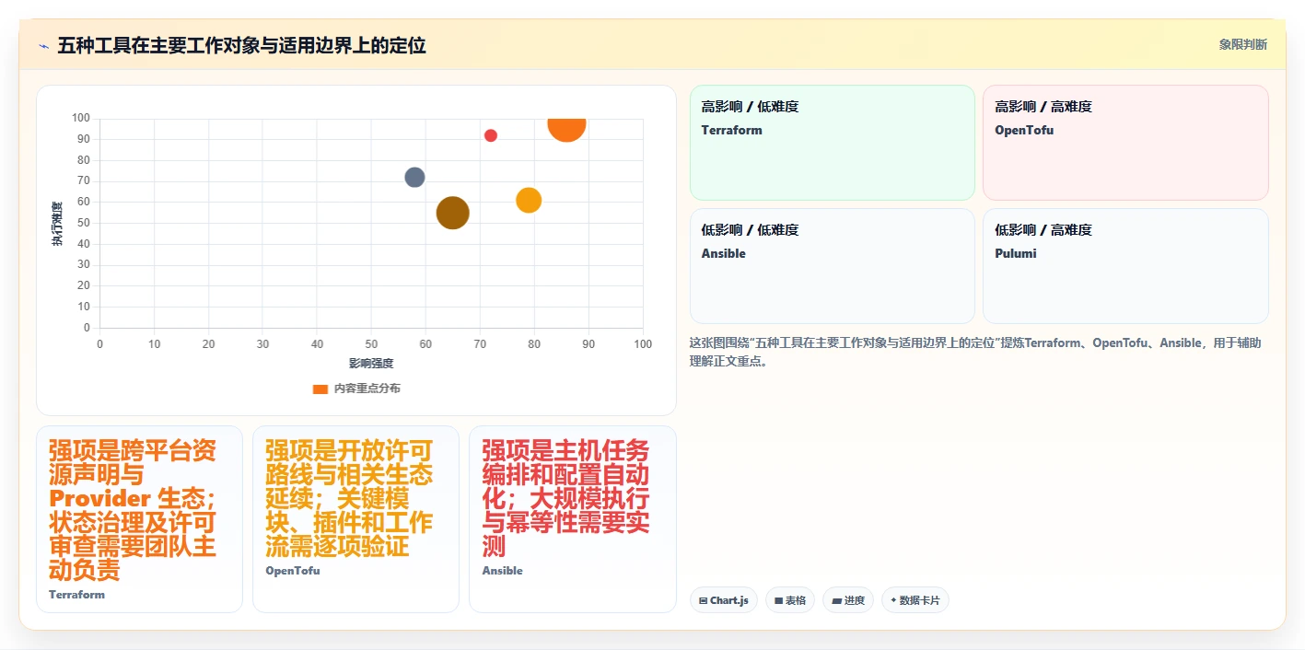Select the 低影响 / 低难度 Ansible quadrant card
The width and height of the screenshot is (1305, 650).
(832, 266)
